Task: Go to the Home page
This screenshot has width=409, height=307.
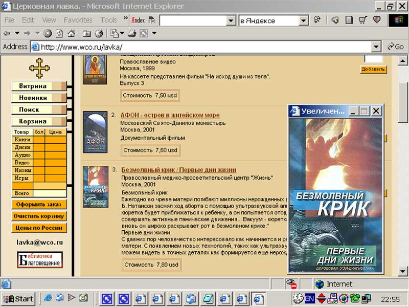Action: coord(71,33)
